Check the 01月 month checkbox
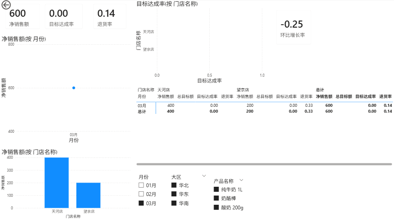The width and height of the screenshot is (394, 219). coord(141,185)
